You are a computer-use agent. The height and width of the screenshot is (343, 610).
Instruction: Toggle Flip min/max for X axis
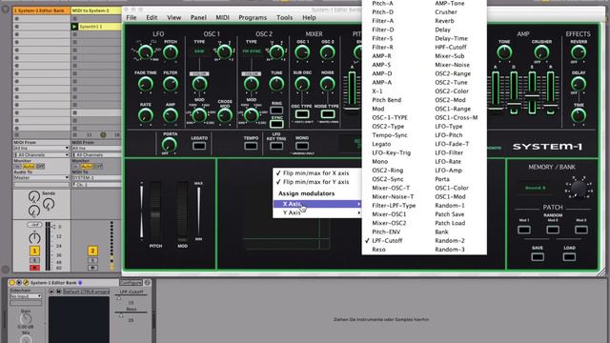(316, 173)
